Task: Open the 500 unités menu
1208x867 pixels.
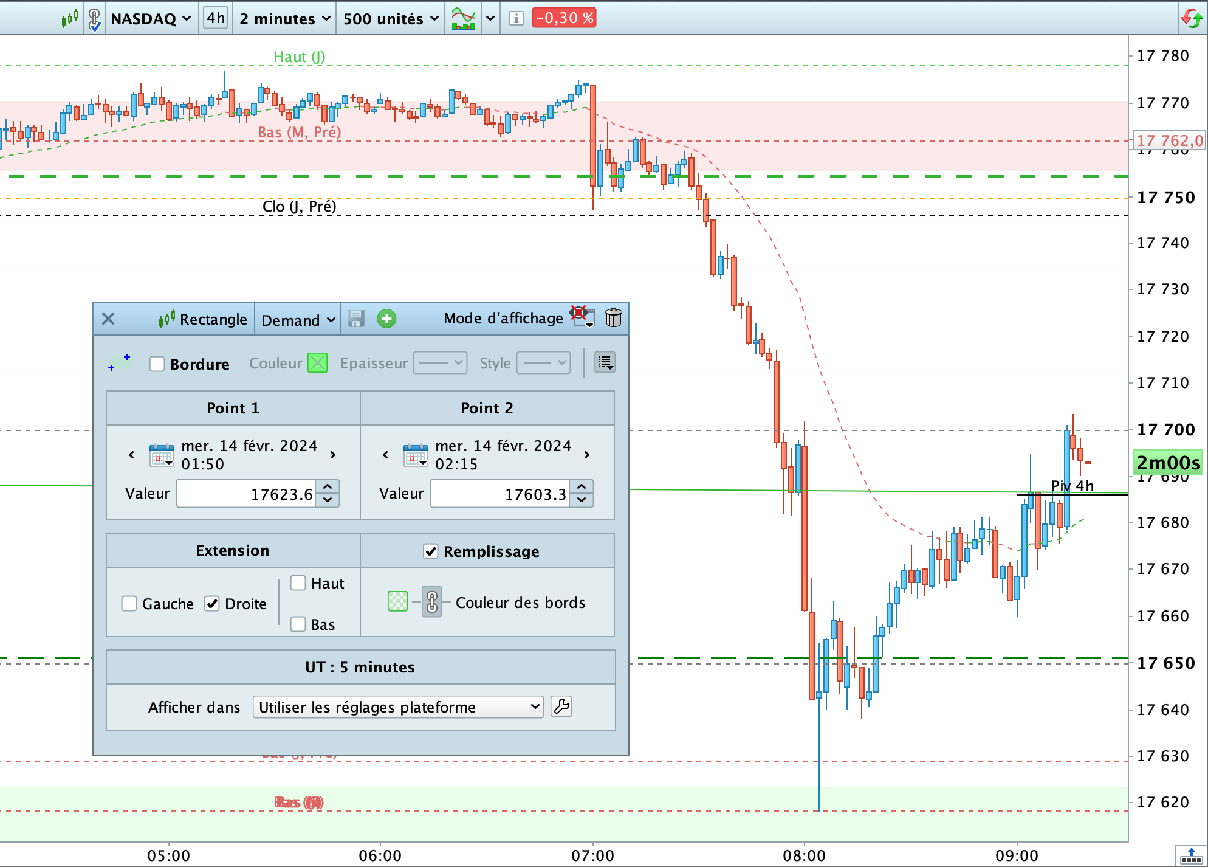Action: click(x=390, y=19)
